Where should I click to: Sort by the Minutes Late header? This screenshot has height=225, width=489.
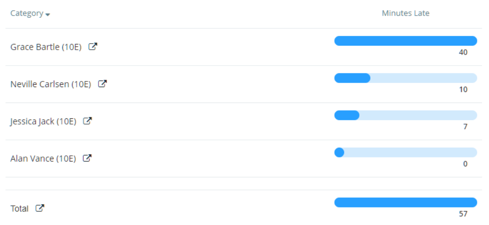(x=406, y=13)
